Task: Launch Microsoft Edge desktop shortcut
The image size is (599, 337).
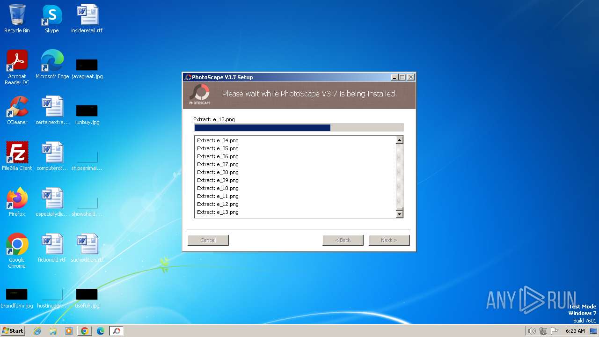Action: point(52,65)
